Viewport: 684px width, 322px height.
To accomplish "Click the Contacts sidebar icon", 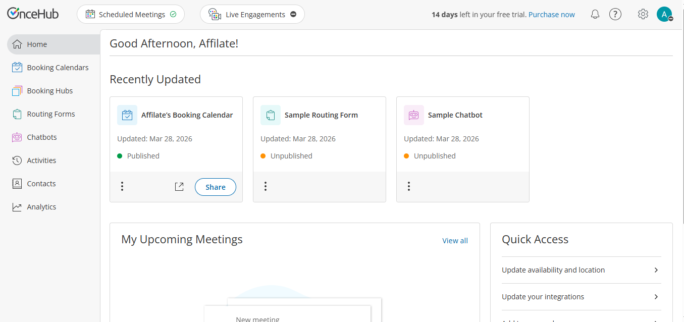I will [17, 184].
